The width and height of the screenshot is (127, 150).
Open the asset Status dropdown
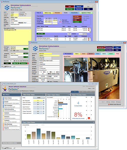(45, 59)
